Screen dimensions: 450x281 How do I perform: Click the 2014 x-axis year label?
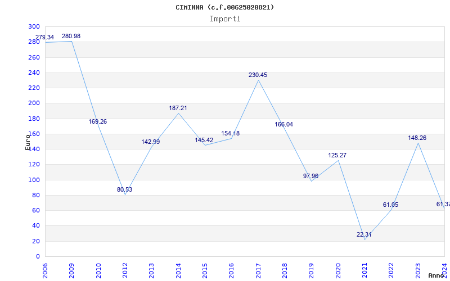coord(178,271)
